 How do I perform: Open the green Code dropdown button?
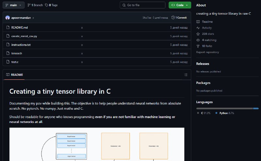point(180,5)
